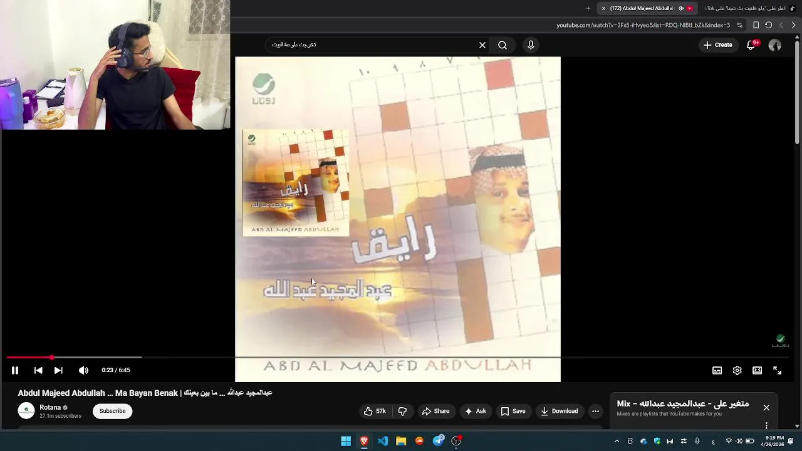This screenshot has width=802, height=451.
Task: Open a new browser tab
Action: click(588, 8)
